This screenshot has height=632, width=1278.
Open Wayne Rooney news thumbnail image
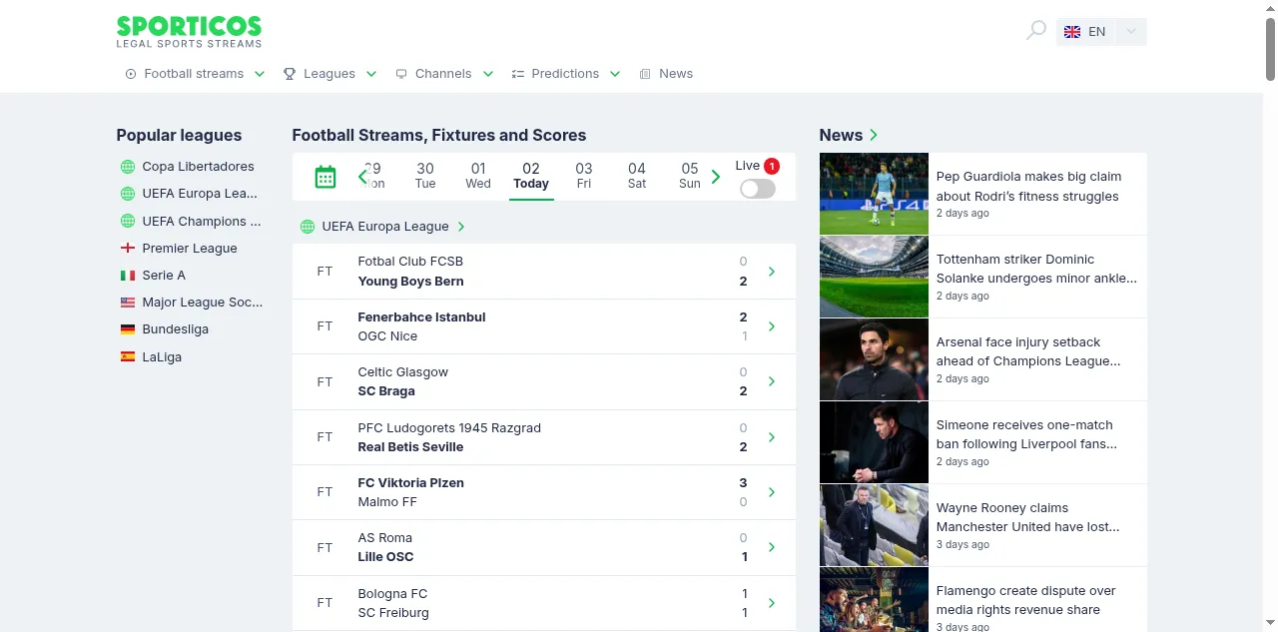point(874,525)
